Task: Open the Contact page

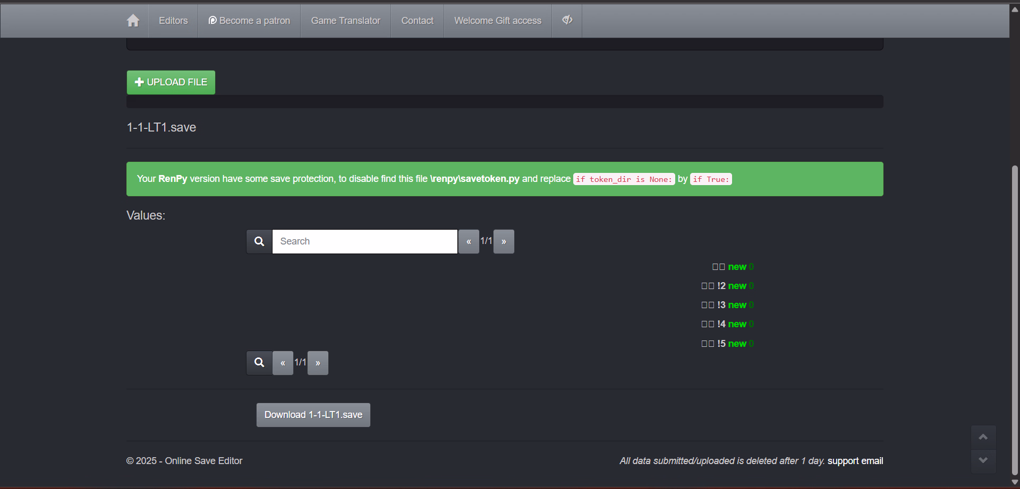Action: coord(417,21)
